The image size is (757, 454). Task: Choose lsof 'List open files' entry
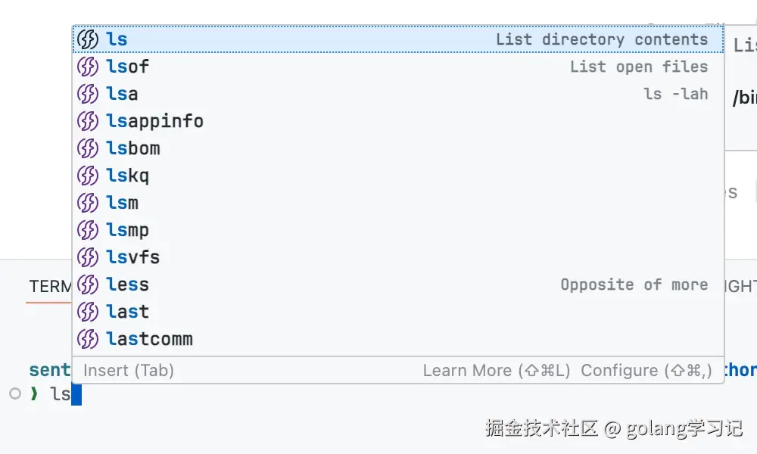[398, 67]
